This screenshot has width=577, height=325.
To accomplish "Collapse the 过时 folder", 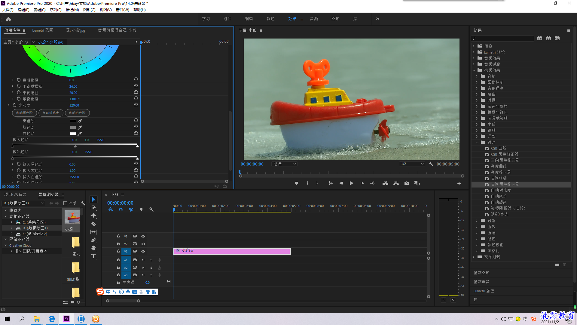I will (x=477, y=142).
